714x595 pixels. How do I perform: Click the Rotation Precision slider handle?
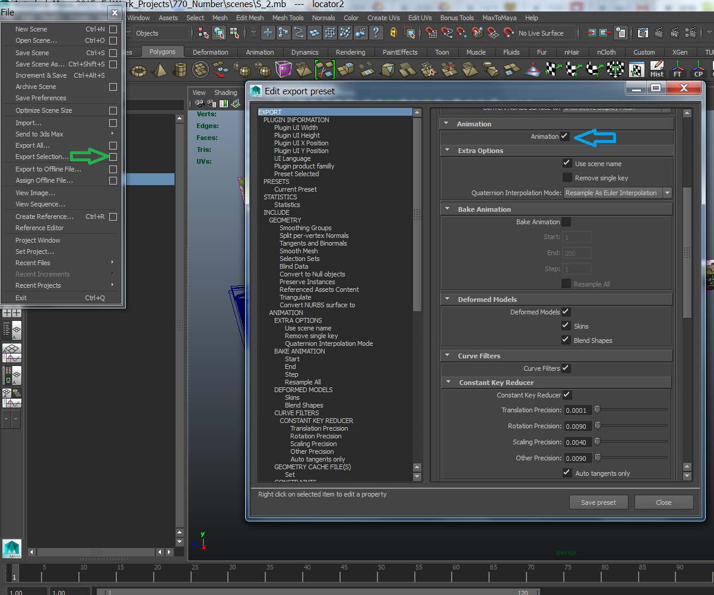pyautogui.click(x=598, y=425)
